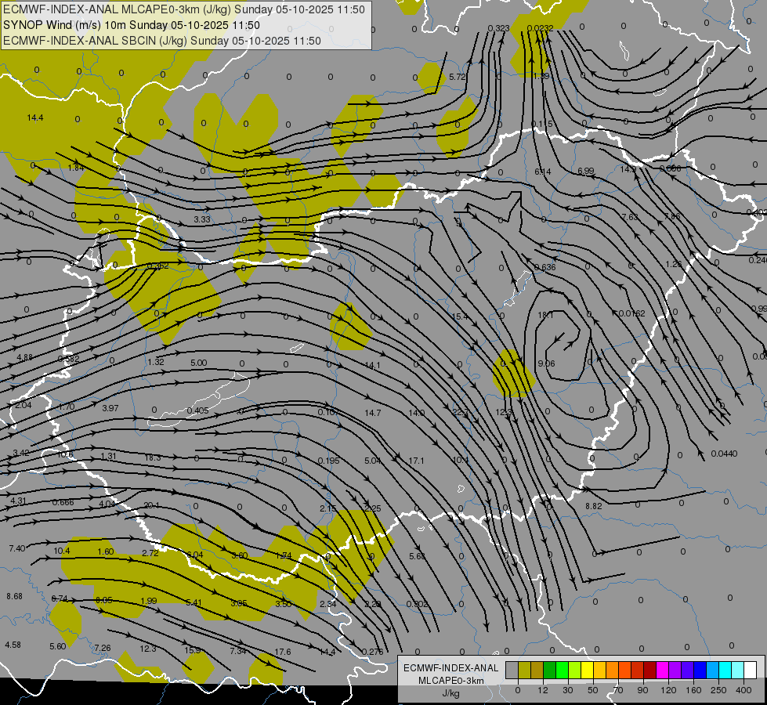Click the 8.82 data value on map
This screenshot has width=767, height=705.
pos(594,507)
